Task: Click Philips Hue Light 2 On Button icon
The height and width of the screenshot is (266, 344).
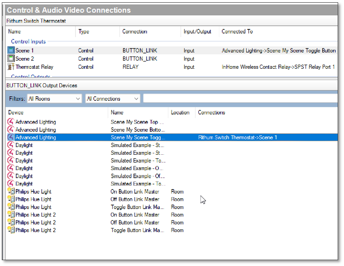Action: click(x=11, y=214)
